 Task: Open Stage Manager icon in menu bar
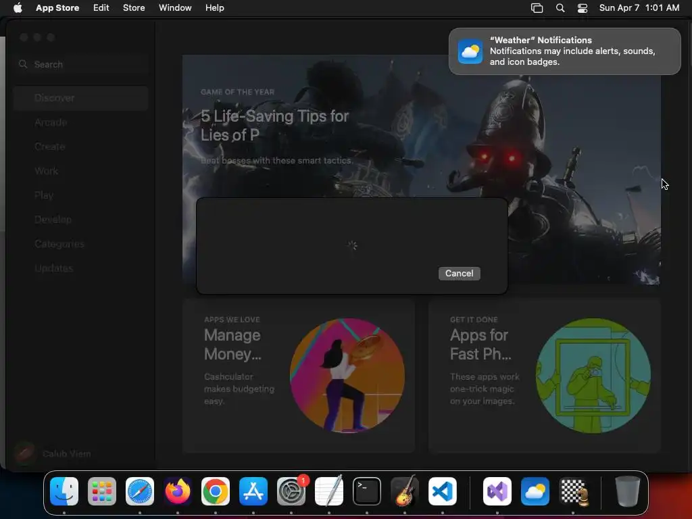point(537,8)
